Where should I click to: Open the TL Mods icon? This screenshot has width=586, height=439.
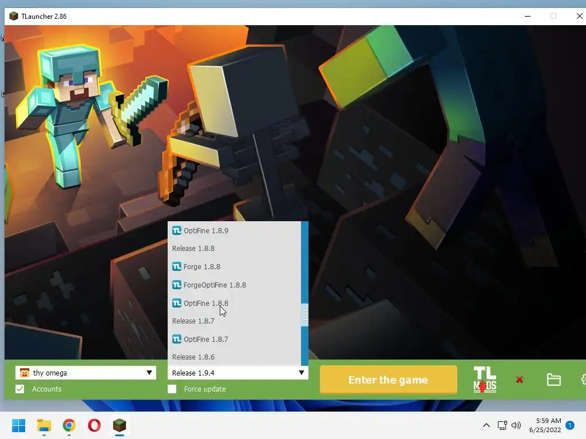pyautogui.click(x=485, y=380)
